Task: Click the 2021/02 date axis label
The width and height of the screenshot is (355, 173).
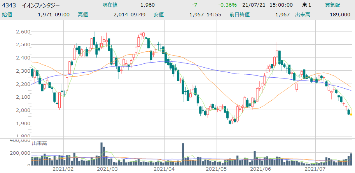Action: (x=63, y=169)
